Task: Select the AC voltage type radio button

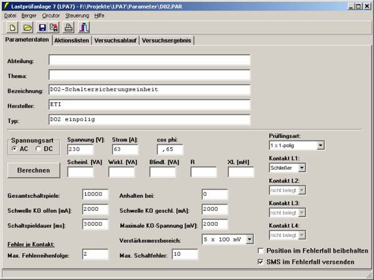Action: (14, 149)
